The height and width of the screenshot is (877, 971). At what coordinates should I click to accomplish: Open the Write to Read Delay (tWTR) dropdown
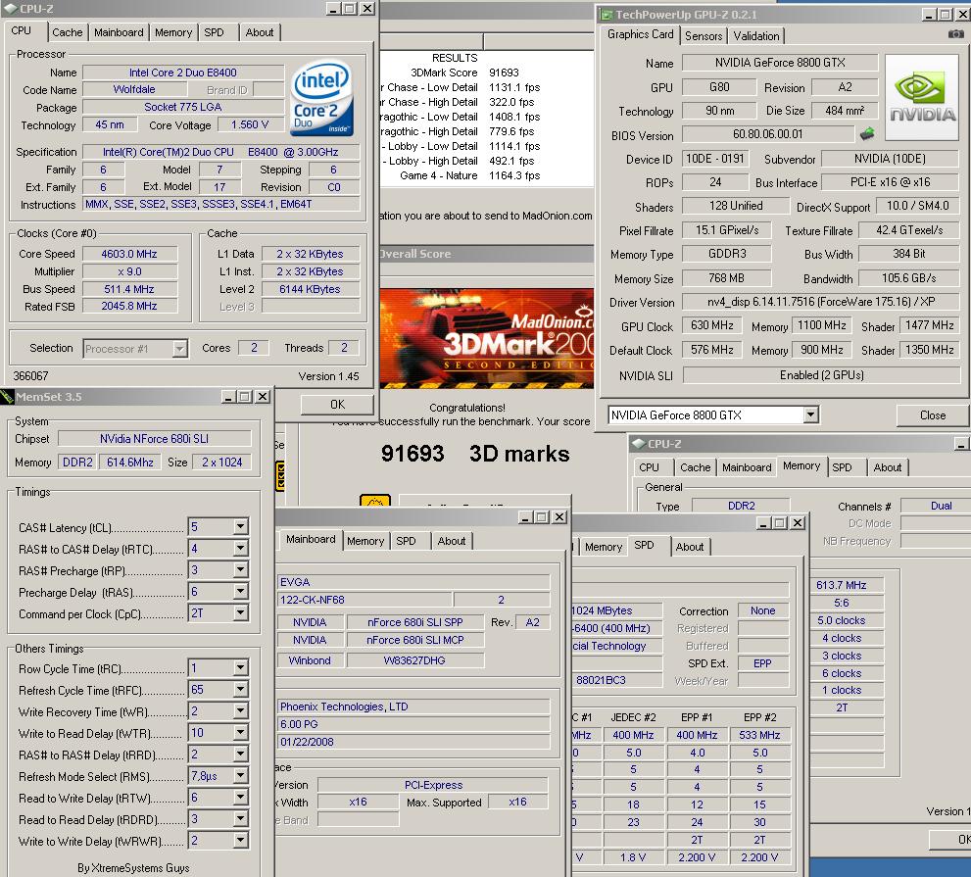[x=241, y=733]
